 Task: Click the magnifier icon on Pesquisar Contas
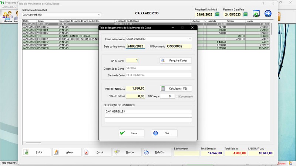(x=163, y=60)
